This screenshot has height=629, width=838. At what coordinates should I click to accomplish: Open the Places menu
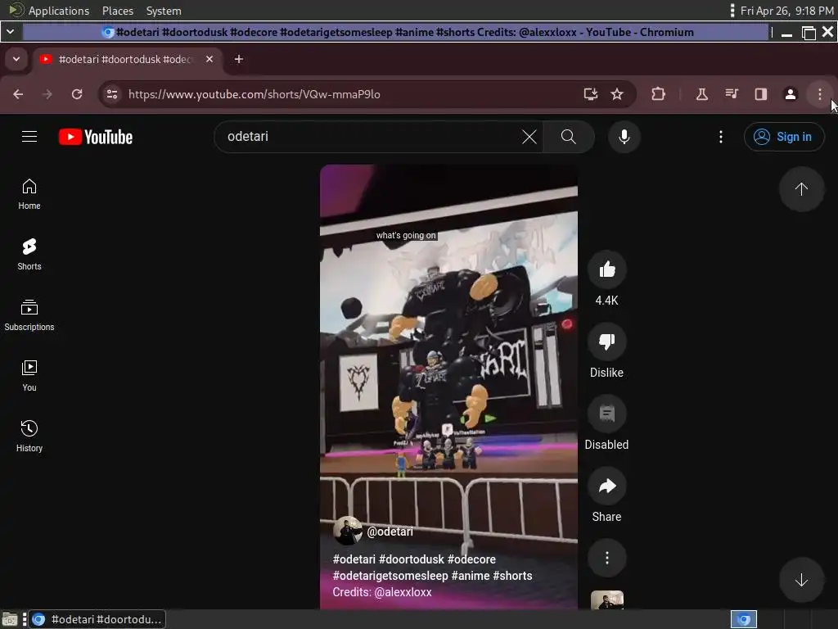(x=118, y=11)
